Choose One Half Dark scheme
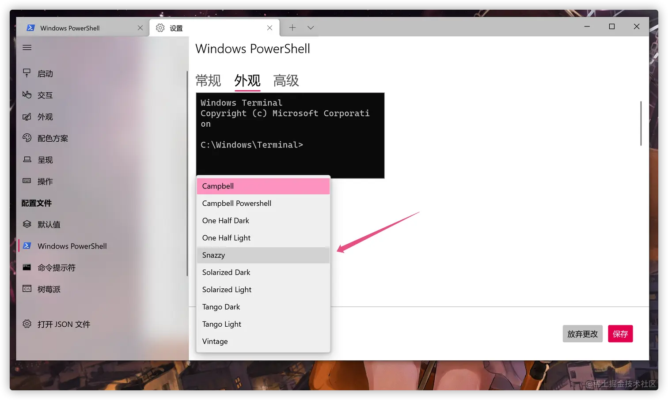The width and height of the screenshot is (668, 400). tap(263, 220)
